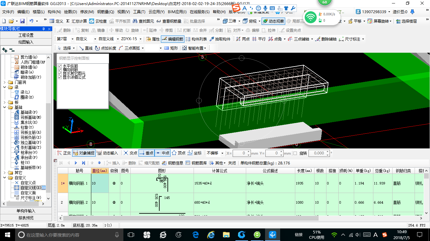
Task: Start 云检查 cloud check
Action: point(98,21)
